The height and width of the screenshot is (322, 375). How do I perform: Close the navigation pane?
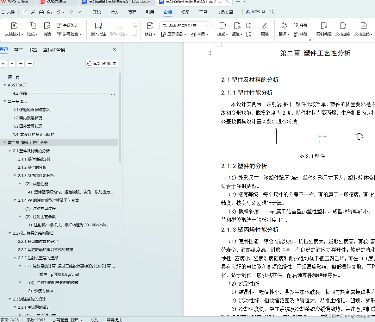pyautogui.click(x=115, y=50)
